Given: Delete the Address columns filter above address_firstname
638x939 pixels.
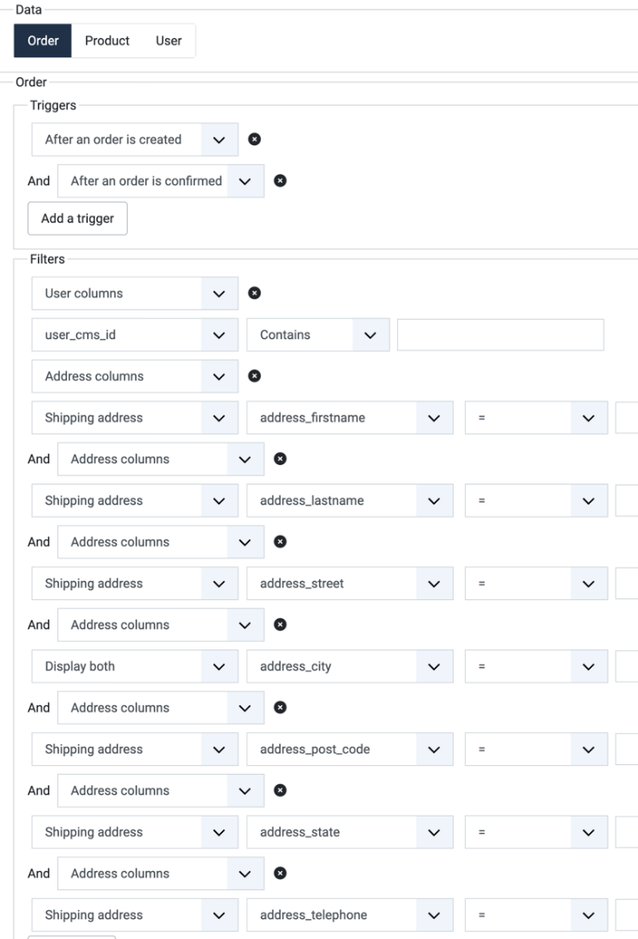Looking at the screenshot, I should pos(255,376).
